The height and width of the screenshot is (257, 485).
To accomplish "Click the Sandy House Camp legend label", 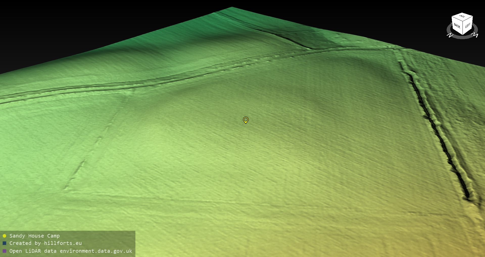I will pyautogui.click(x=35, y=236).
